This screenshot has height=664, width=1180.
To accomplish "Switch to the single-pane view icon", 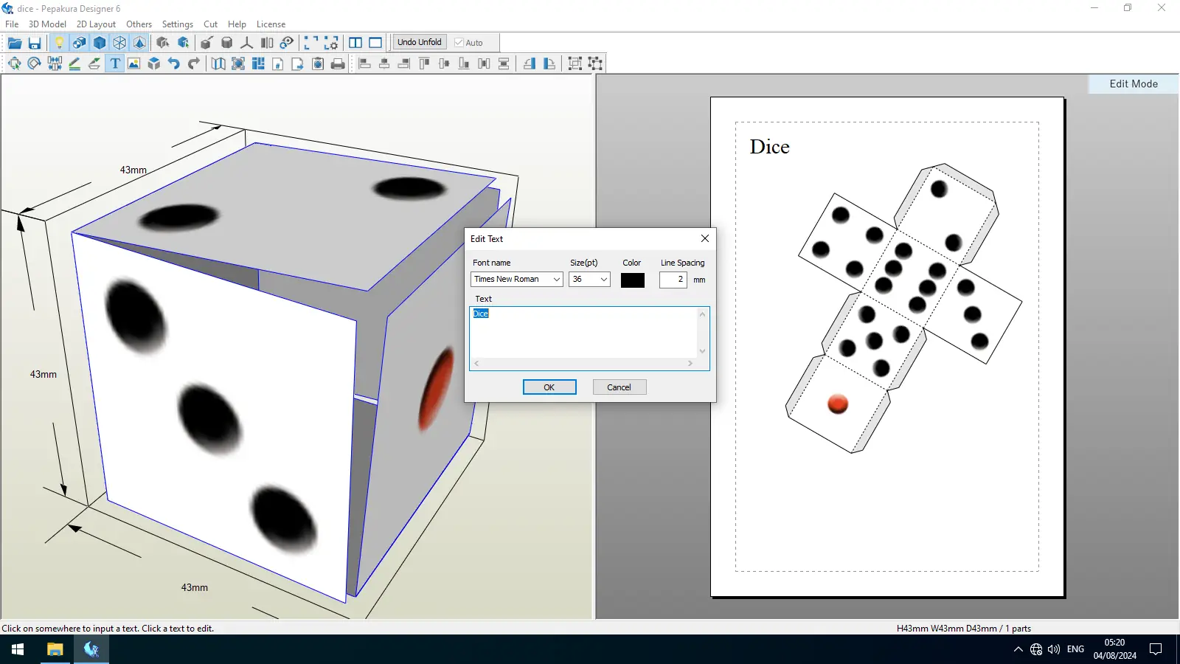I will (x=375, y=43).
